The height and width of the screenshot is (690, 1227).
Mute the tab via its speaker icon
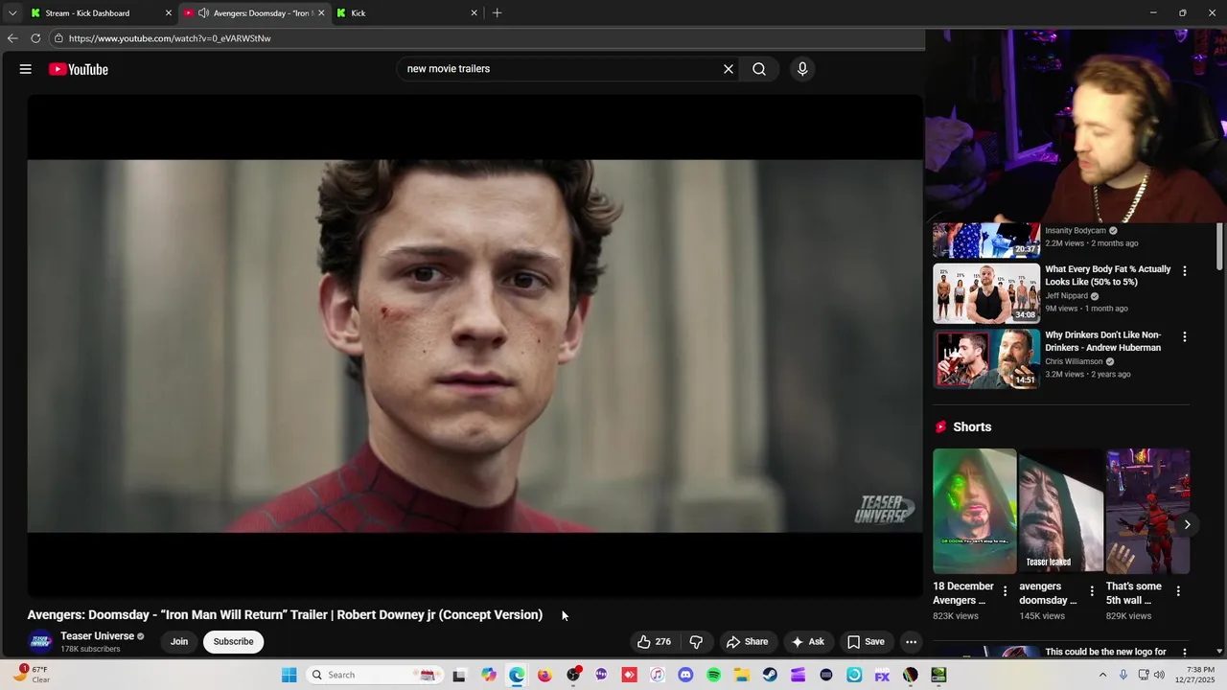[x=203, y=13]
